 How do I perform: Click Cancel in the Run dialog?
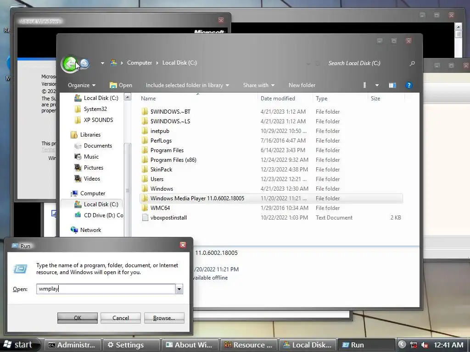[121, 318]
